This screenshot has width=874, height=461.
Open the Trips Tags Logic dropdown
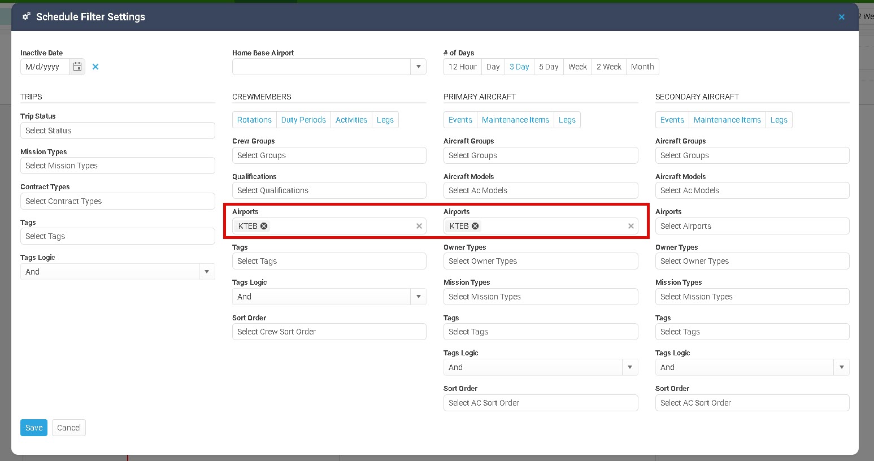(207, 272)
